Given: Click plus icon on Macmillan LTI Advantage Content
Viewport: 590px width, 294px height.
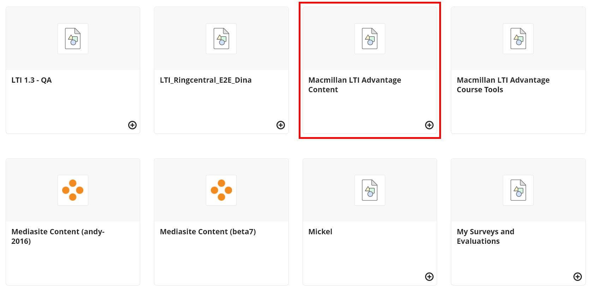Looking at the screenshot, I should coord(429,125).
